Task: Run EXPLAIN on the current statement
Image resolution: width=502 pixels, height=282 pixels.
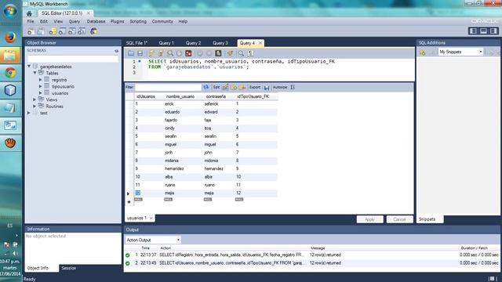Action: tap(170, 53)
